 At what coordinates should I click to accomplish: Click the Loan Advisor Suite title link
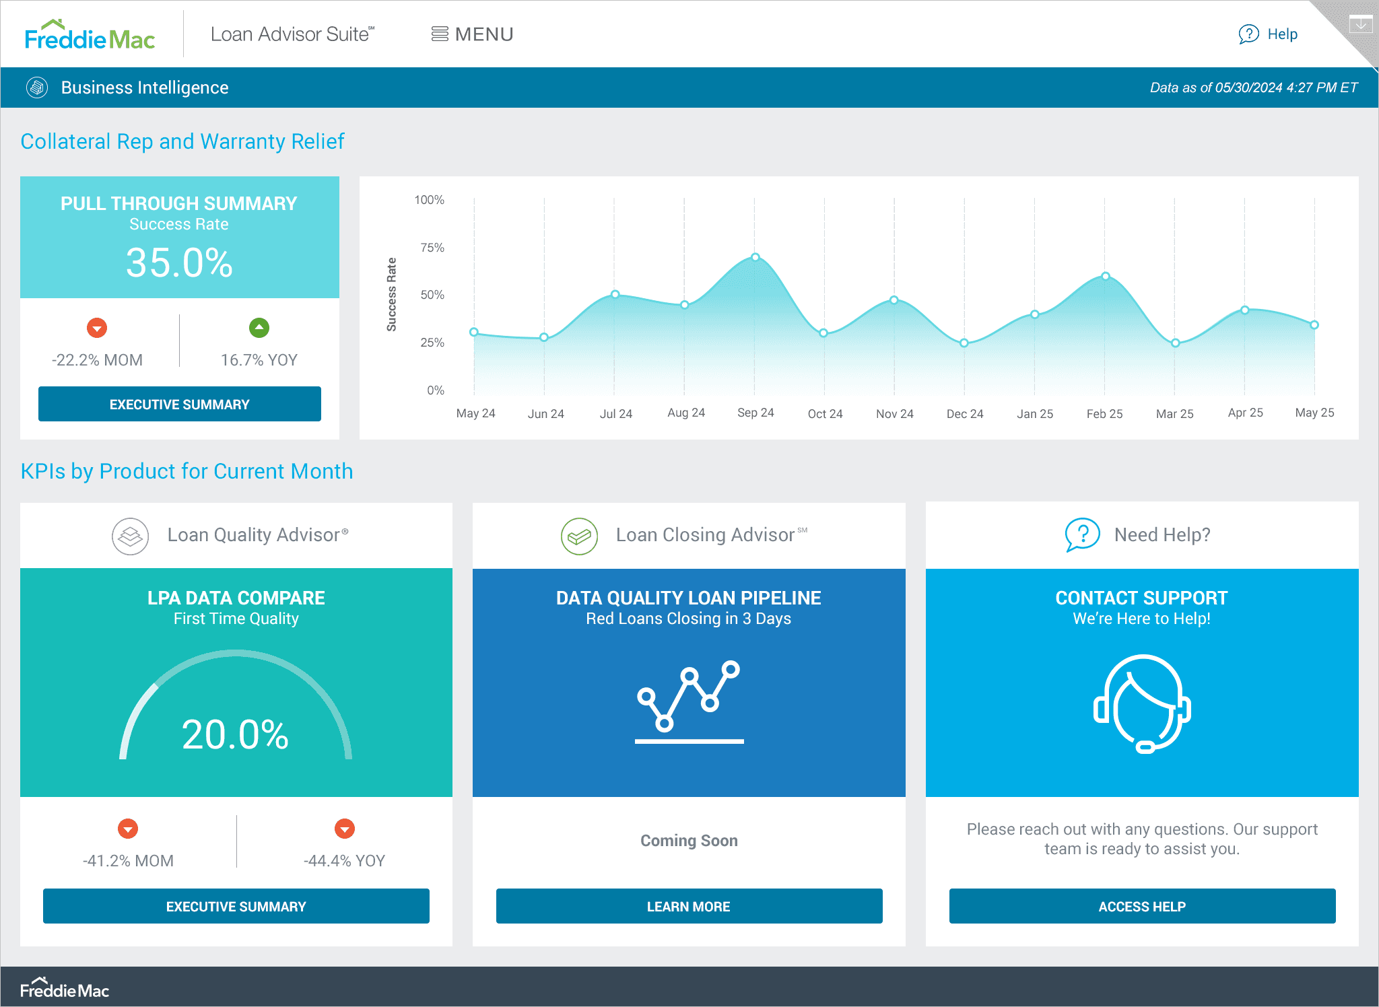(x=292, y=34)
